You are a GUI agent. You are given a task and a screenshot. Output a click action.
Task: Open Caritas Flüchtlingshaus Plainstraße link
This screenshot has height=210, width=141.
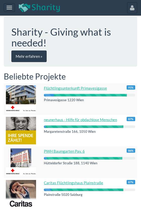tap(73, 183)
